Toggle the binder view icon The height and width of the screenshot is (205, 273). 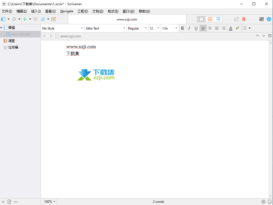[3, 19]
